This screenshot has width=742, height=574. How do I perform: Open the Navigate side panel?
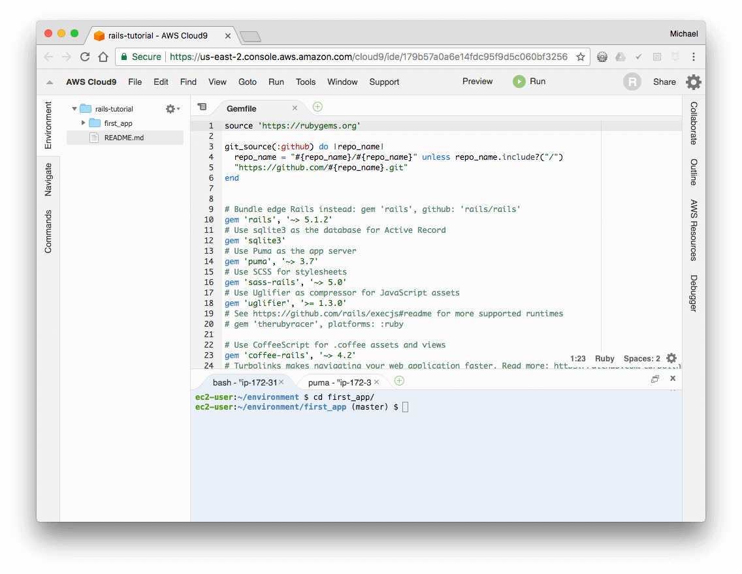48,179
